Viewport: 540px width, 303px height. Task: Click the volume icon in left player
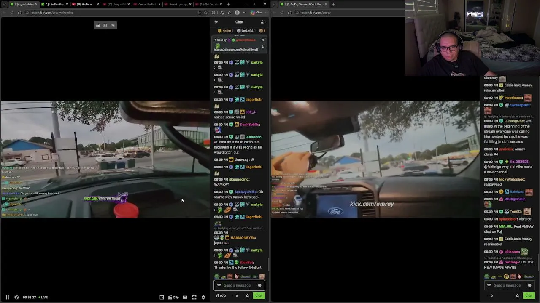tap(16, 297)
